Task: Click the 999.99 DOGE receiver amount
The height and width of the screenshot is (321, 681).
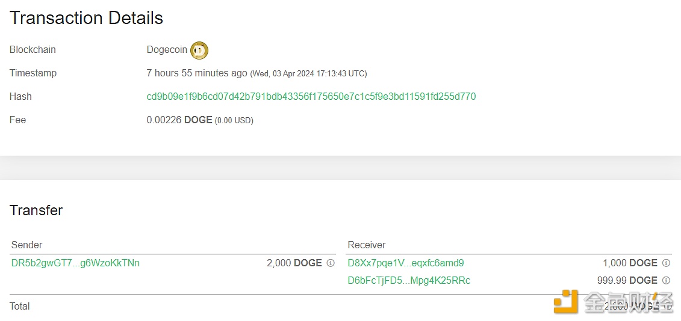Action: [626, 281]
